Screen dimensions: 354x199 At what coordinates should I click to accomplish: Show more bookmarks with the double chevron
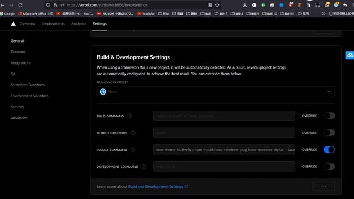(x=324, y=14)
